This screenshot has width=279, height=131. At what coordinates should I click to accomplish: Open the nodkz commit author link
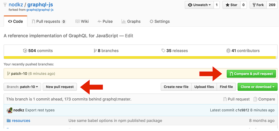(x=19, y=110)
